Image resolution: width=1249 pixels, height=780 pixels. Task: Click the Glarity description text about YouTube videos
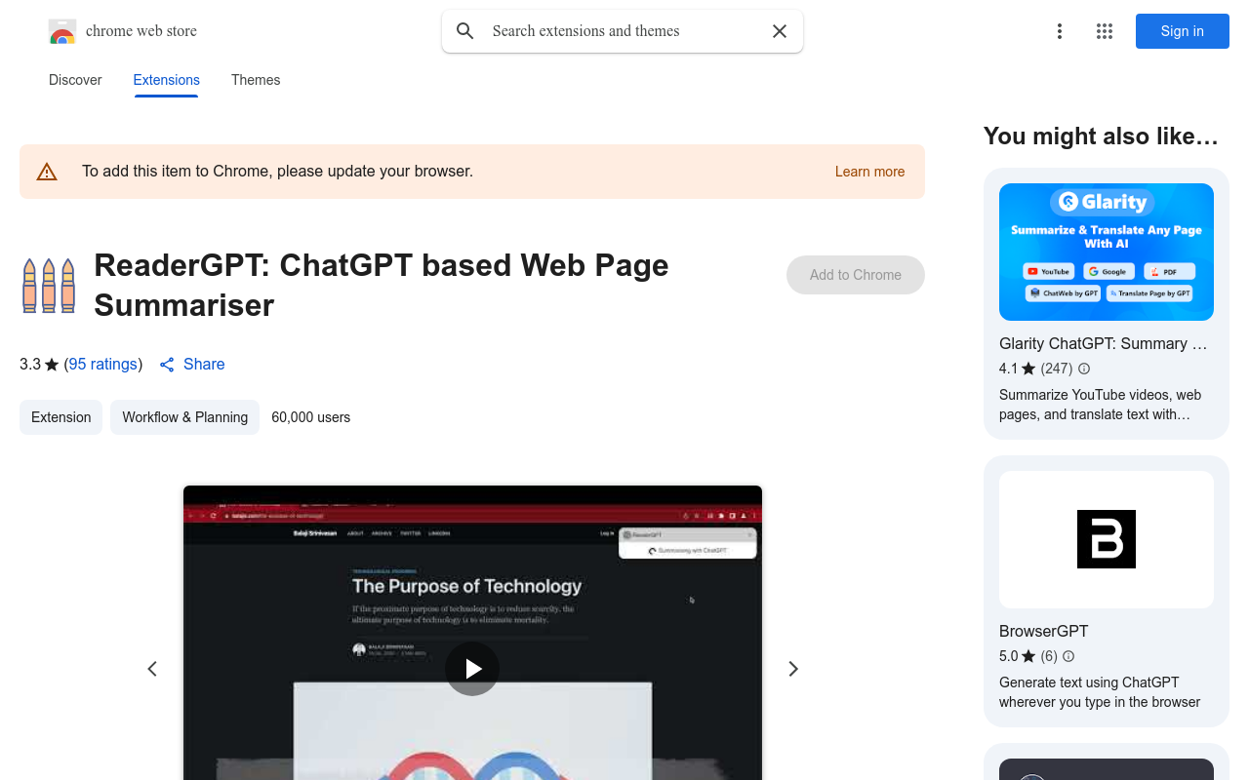click(x=1101, y=405)
